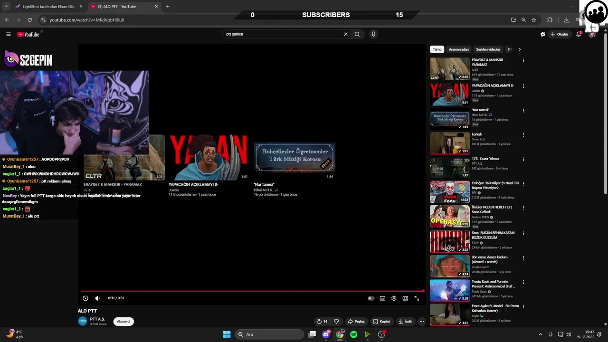
Task: Mute the video with the speaker icon
Action: [x=97, y=298]
